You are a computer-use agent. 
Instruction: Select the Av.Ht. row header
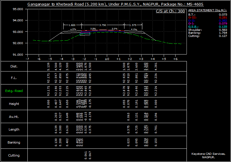[x=14, y=117]
